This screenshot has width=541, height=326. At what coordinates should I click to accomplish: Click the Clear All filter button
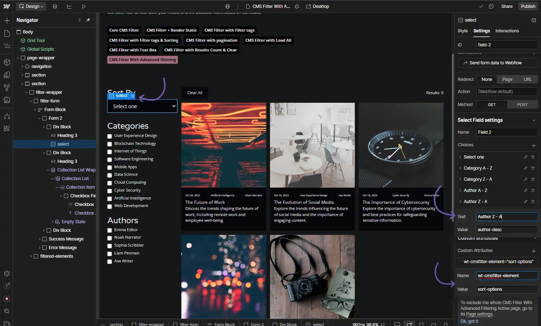click(x=195, y=93)
